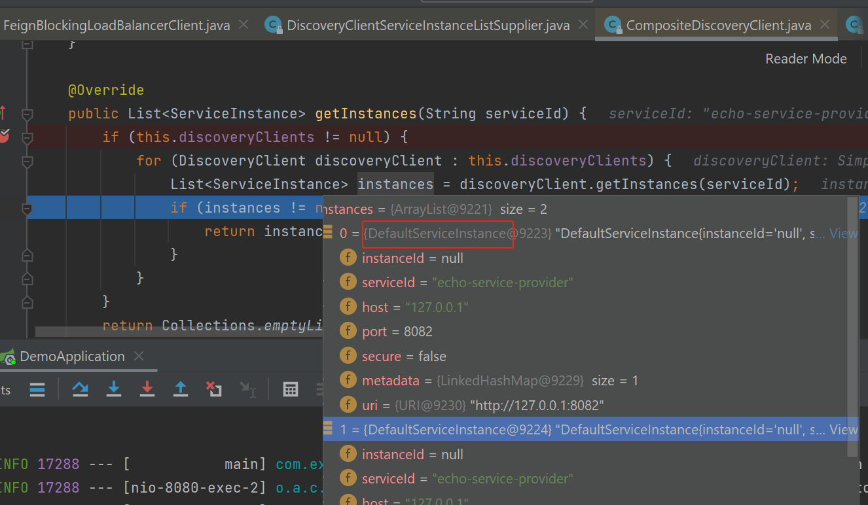The height and width of the screenshot is (505, 868).
Task: Click 'return Collections.emptyList' line
Action: [213, 325]
